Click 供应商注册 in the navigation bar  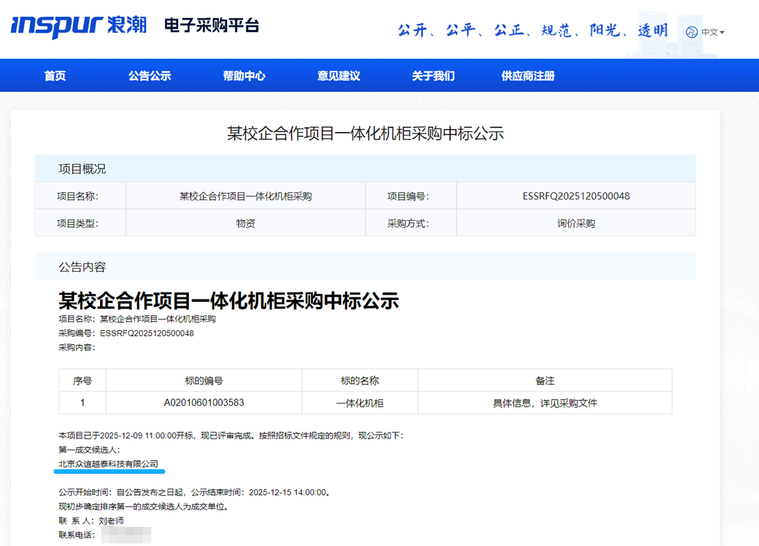click(528, 75)
